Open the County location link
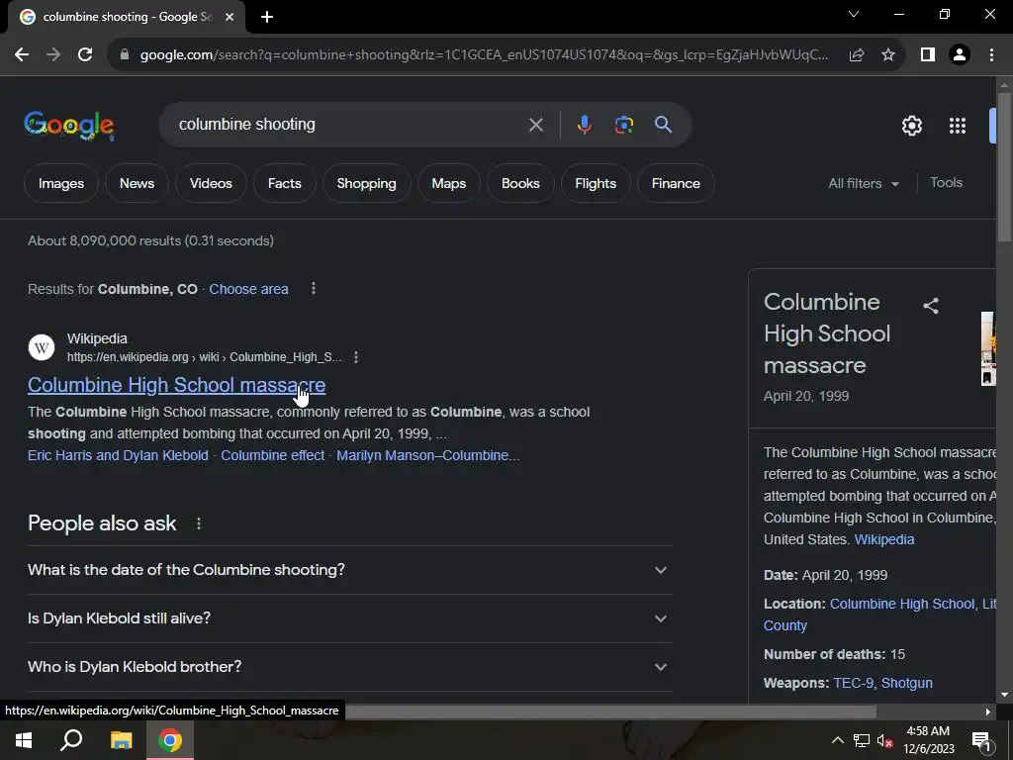 pyautogui.click(x=784, y=625)
